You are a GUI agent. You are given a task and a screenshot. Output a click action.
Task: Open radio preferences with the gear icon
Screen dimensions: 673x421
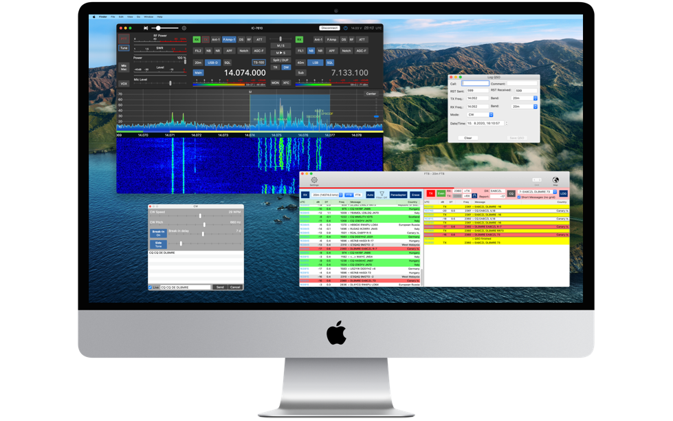tap(184, 27)
